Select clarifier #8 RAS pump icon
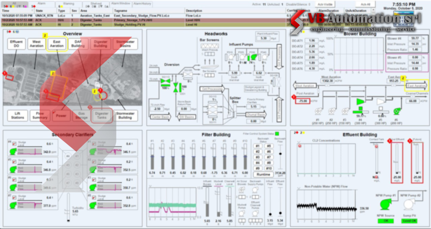431x229 pixels. (92, 205)
